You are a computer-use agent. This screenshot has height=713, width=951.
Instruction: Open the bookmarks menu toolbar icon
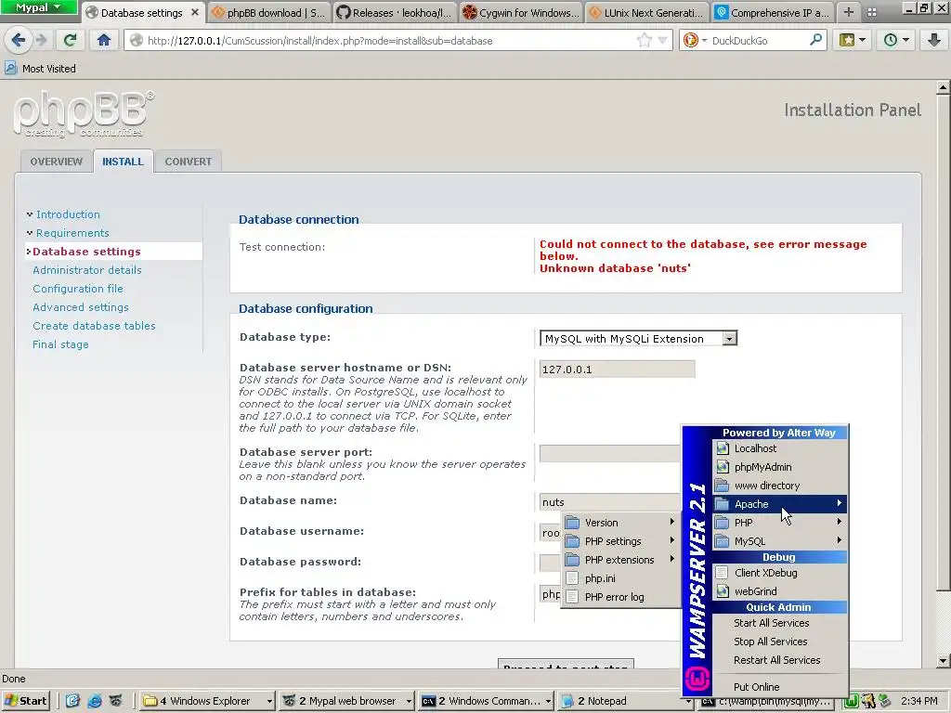(853, 41)
